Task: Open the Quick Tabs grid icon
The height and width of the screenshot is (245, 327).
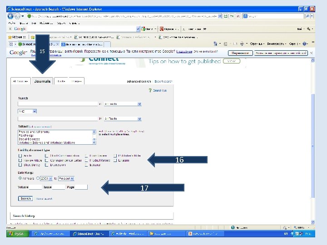Action: pos(11,44)
